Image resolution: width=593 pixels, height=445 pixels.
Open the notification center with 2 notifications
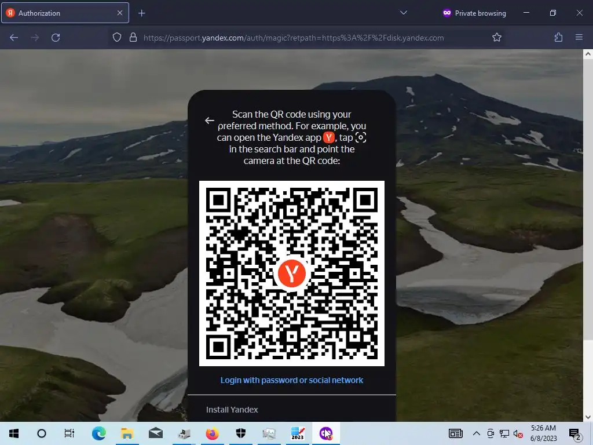click(x=575, y=433)
